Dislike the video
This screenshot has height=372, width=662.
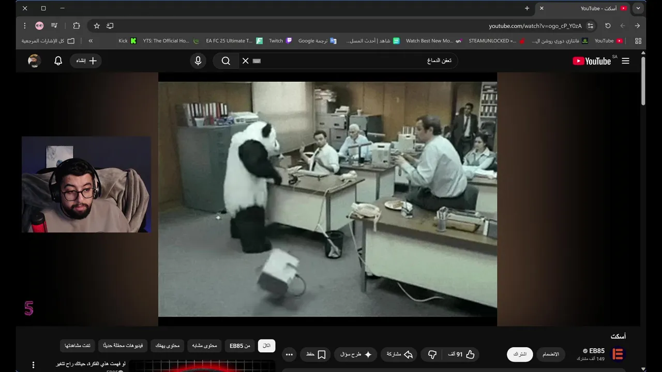(432, 354)
